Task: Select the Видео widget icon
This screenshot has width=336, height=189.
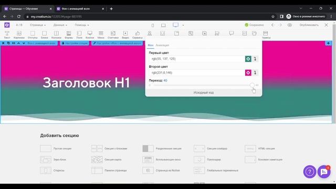Action: click(x=125, y=35)
